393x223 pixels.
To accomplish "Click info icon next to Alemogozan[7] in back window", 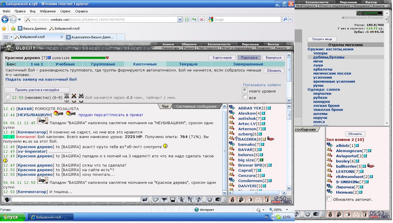I will 369,151.
